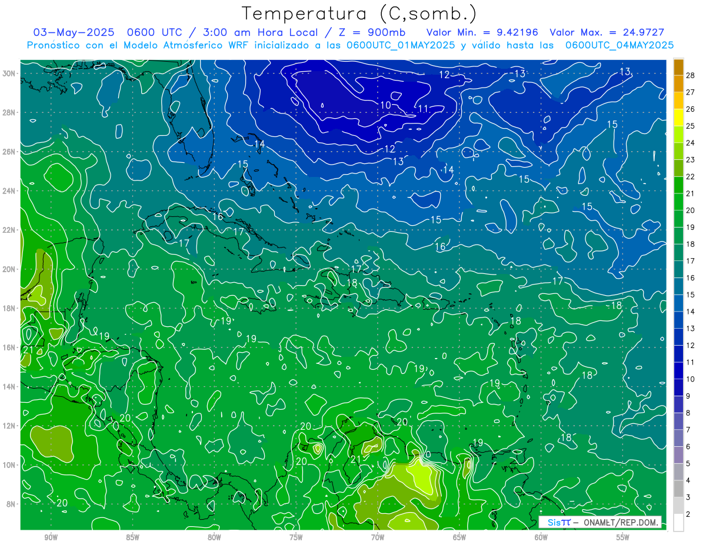
Task: Click the "90W" longitude axis label
Action: click(x=51, y=537)
